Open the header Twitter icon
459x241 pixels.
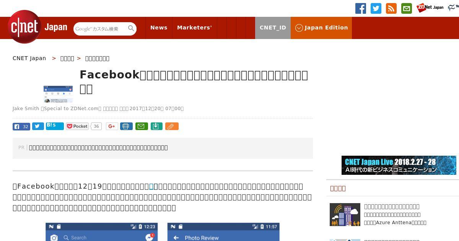[x=376, y=8]
